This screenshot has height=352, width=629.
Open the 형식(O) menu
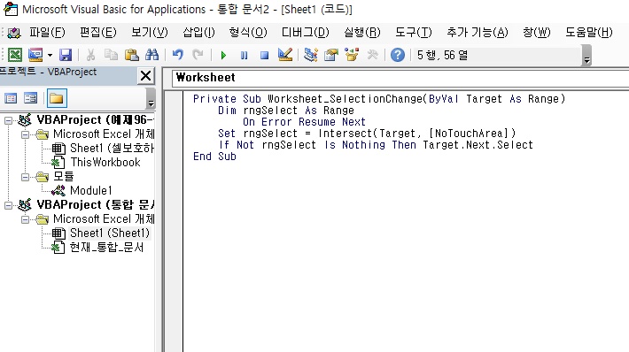point(248,32)
